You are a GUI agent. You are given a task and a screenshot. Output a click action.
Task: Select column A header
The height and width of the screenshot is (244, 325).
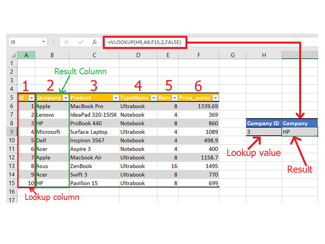click(x=26, y=55)
